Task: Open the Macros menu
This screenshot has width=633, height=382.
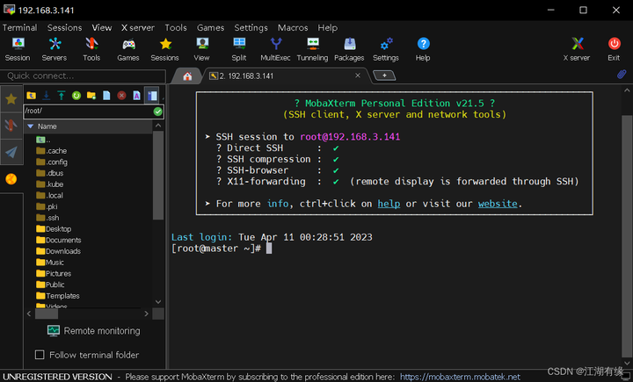Action: click(x=293, y=27)
